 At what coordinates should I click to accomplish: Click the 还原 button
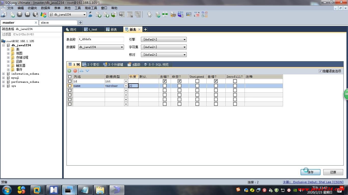(x=333, y=172)
